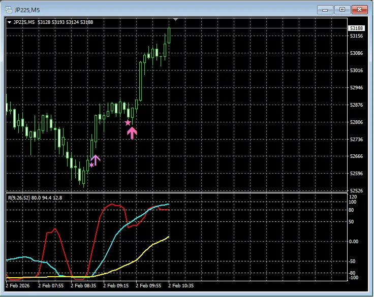Click the 2 Feb 09:55 time label
The image size is (374, 297).
(148, 286)
